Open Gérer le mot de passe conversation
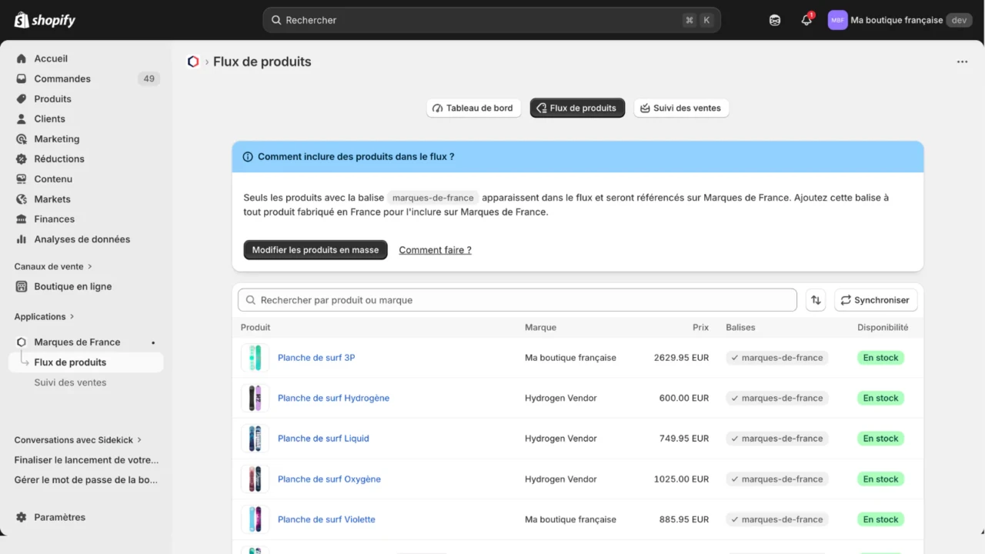Viewport: 985px width, 554px height. (x=86, y=479)
